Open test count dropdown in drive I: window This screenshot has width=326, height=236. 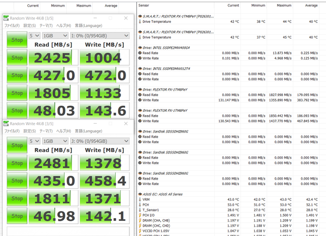coord(34,36)
